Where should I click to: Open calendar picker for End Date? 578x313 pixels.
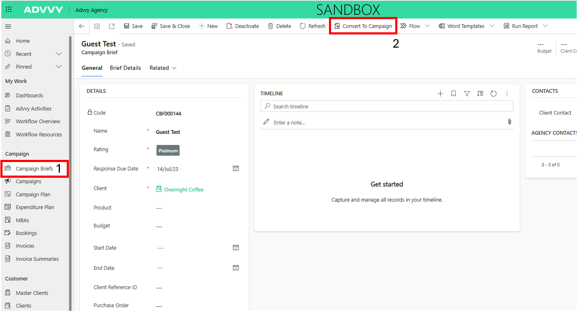[x=236, y=268]
